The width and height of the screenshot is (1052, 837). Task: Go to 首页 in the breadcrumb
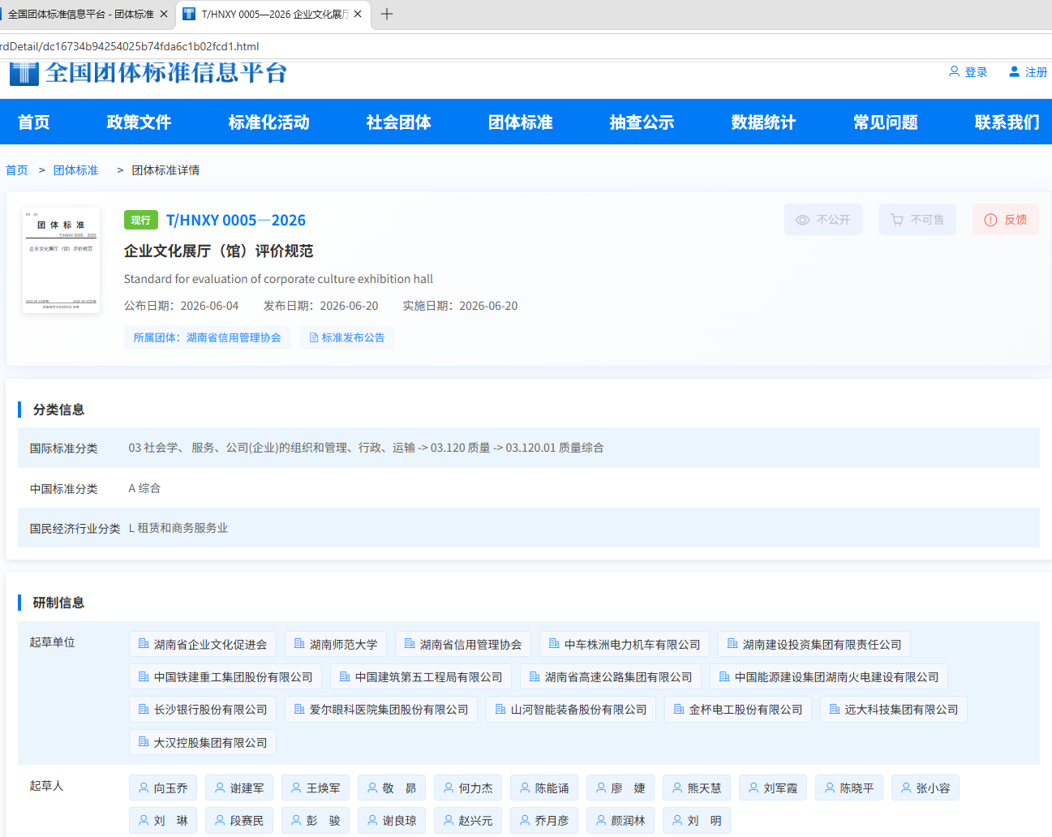coord(17,170)
